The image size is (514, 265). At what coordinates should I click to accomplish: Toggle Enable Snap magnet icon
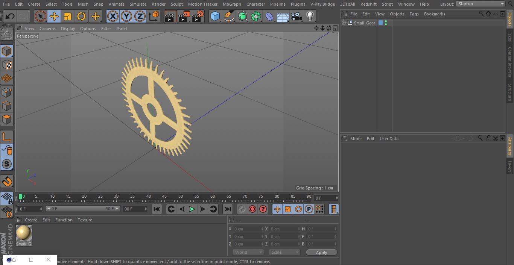click(x=7, y=181)
